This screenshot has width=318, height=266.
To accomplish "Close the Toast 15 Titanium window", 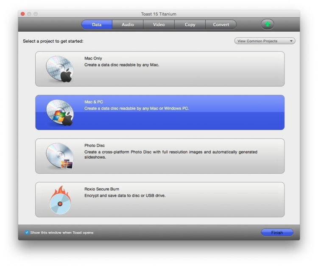I will coord(23,14).
